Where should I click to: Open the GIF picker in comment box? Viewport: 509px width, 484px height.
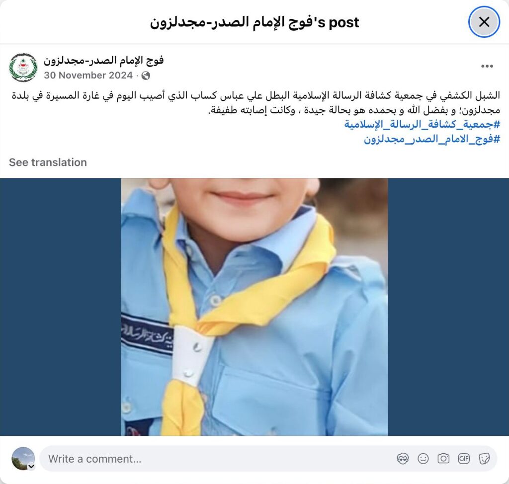[x=464, y=459]
